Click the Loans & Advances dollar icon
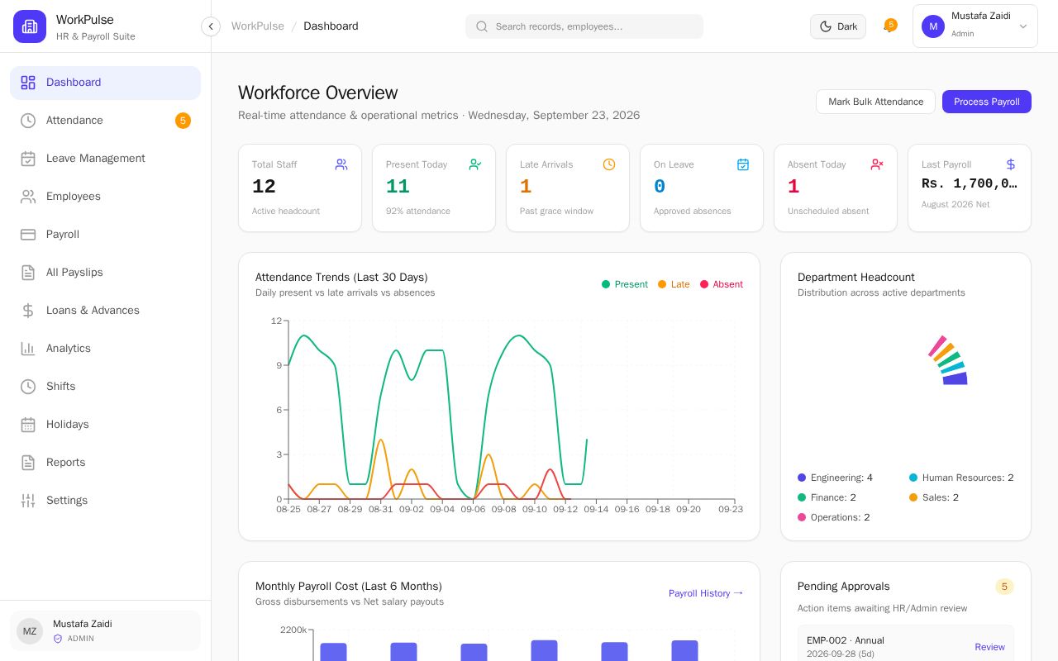 (28, 311)
